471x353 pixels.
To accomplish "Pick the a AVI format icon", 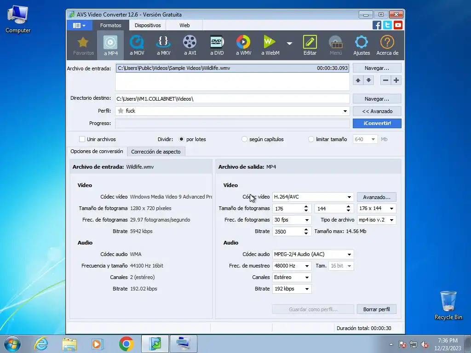I will coord(190,46).
